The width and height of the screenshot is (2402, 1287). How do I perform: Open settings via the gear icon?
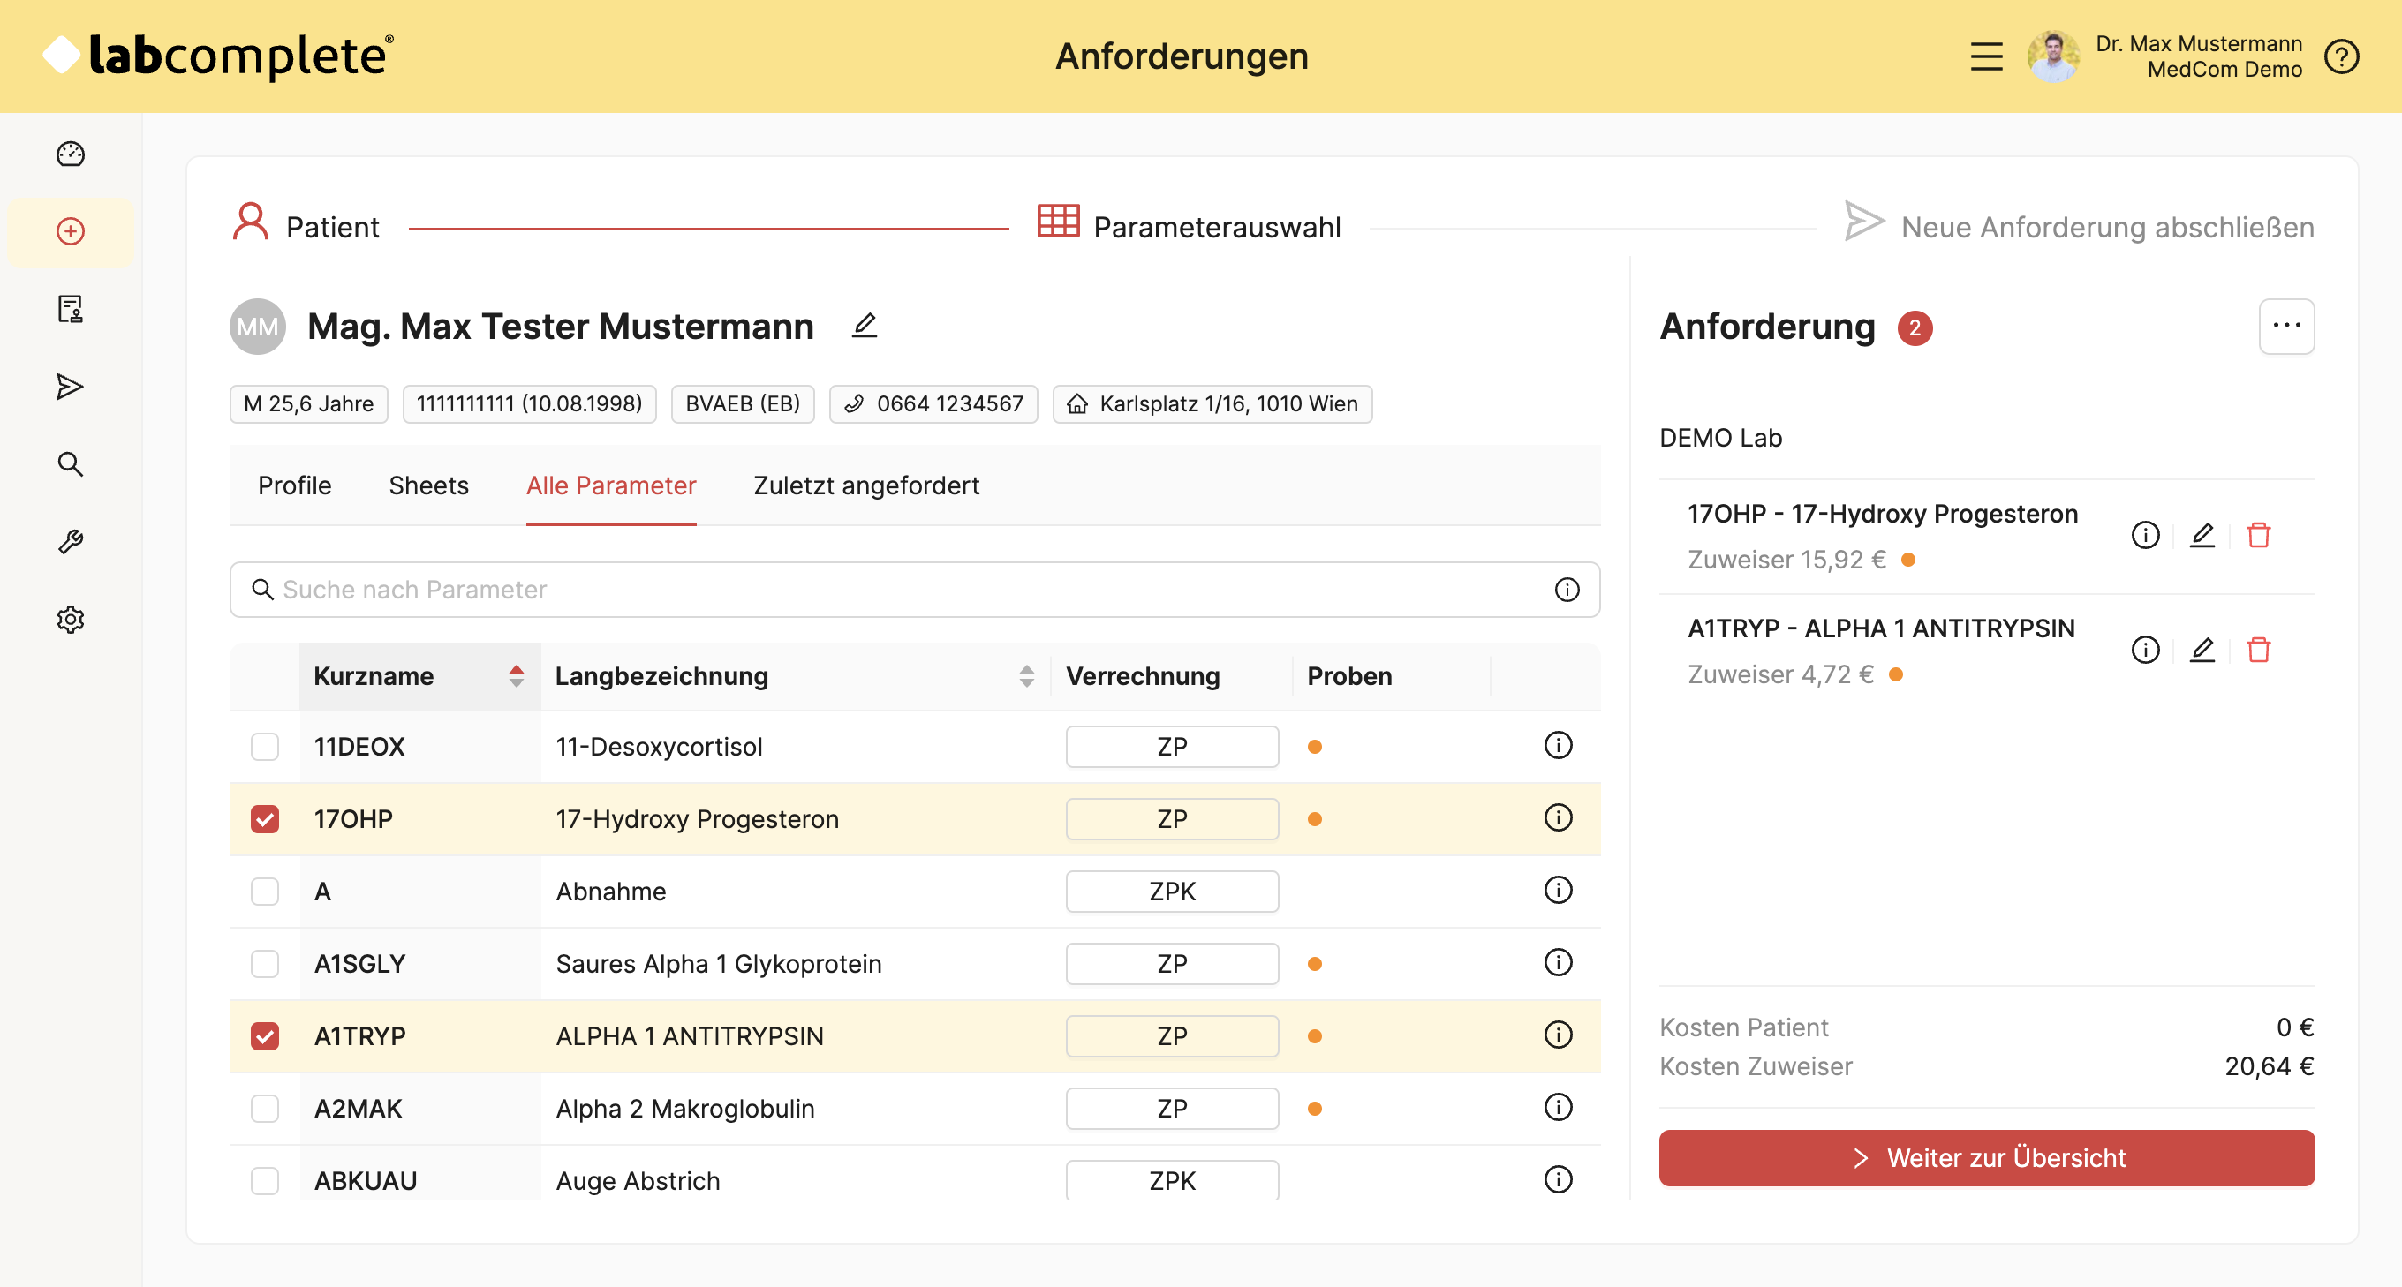[70, 620]
